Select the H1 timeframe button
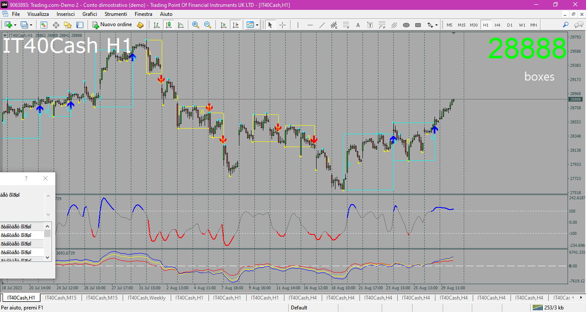This screenshot has width=586, height=312. 486,25
